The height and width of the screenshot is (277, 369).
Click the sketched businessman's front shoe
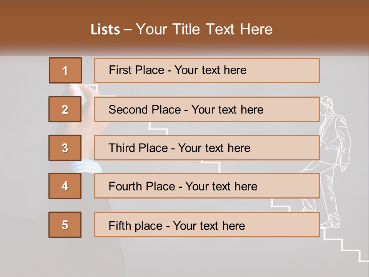(331, 223)
